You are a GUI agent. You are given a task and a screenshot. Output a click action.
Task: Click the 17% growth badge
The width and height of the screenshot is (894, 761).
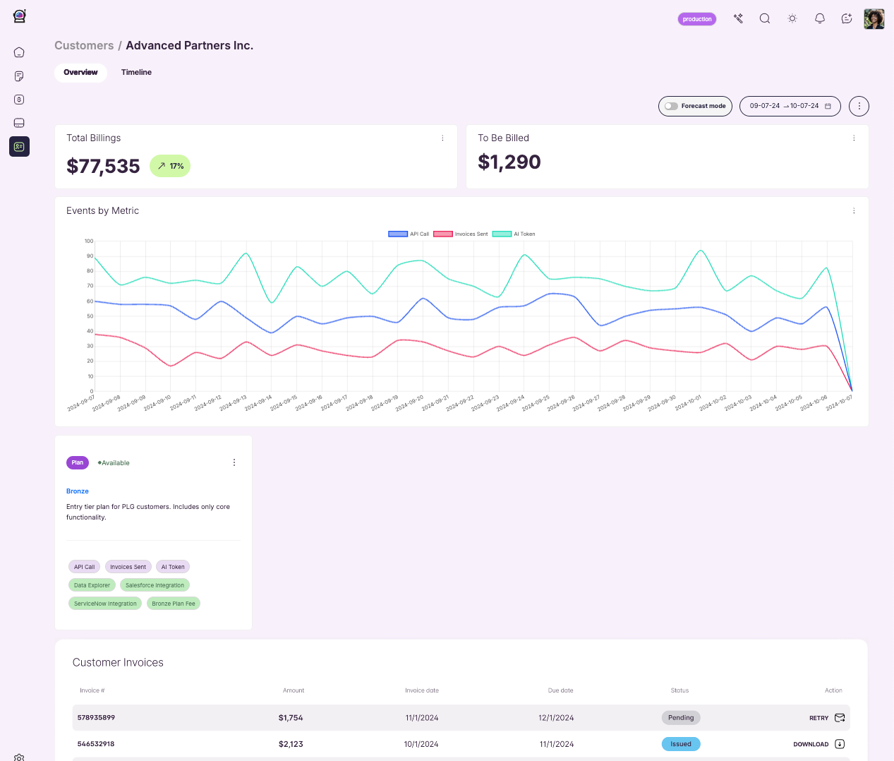click(x=169, y=166)
